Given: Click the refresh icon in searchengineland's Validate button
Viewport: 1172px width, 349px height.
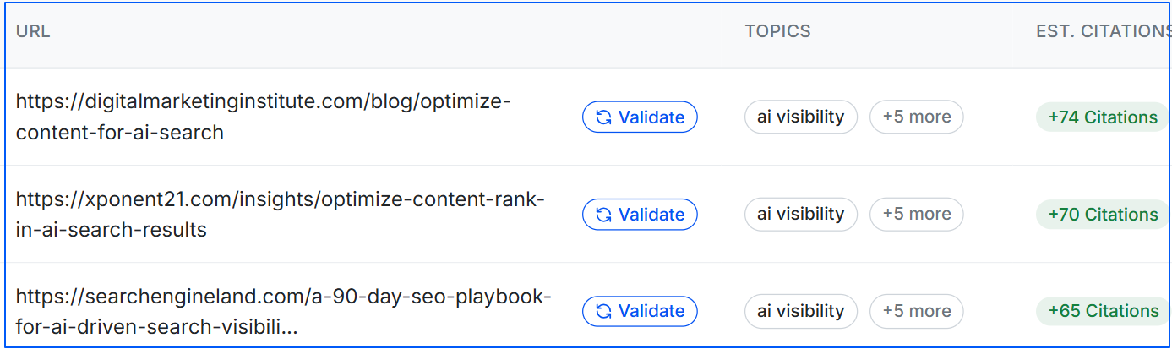Looking at the screenshot, I should click(603, 311).
